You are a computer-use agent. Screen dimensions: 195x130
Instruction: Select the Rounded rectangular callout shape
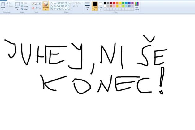coord(63,9)
